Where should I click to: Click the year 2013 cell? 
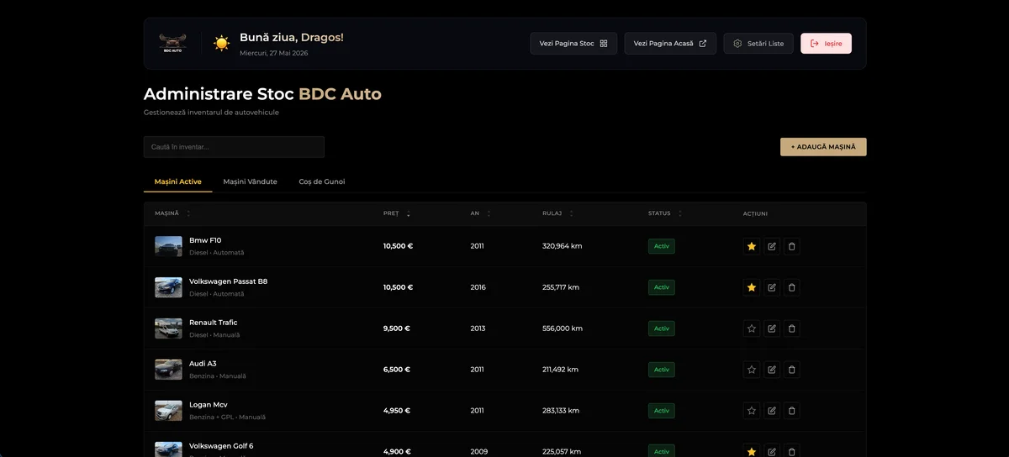[x=478, y=328]
